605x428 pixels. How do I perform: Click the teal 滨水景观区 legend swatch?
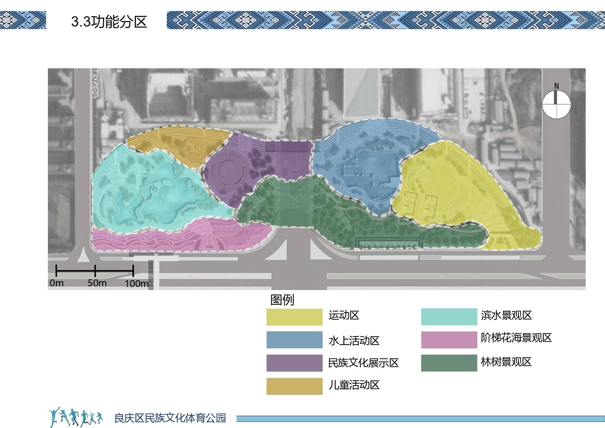449,317
